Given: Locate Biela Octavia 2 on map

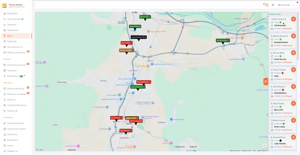Looking at the screenshot, I should click(x=293, y=19).
